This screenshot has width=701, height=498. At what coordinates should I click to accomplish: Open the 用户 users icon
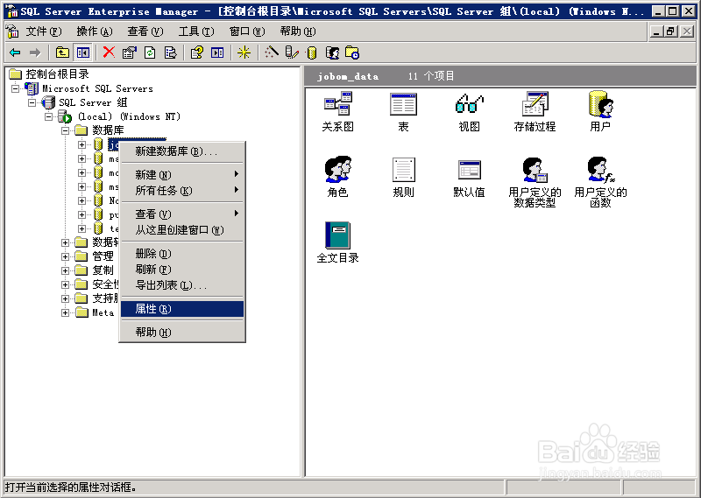pyautogui.click(x=600, y=112)
